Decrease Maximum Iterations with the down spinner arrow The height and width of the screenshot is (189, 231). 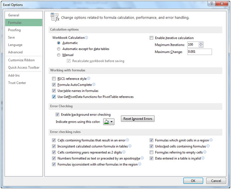coord(201,46)
